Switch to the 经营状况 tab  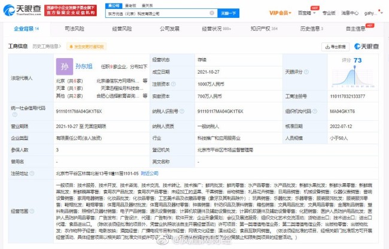(216, 29)
